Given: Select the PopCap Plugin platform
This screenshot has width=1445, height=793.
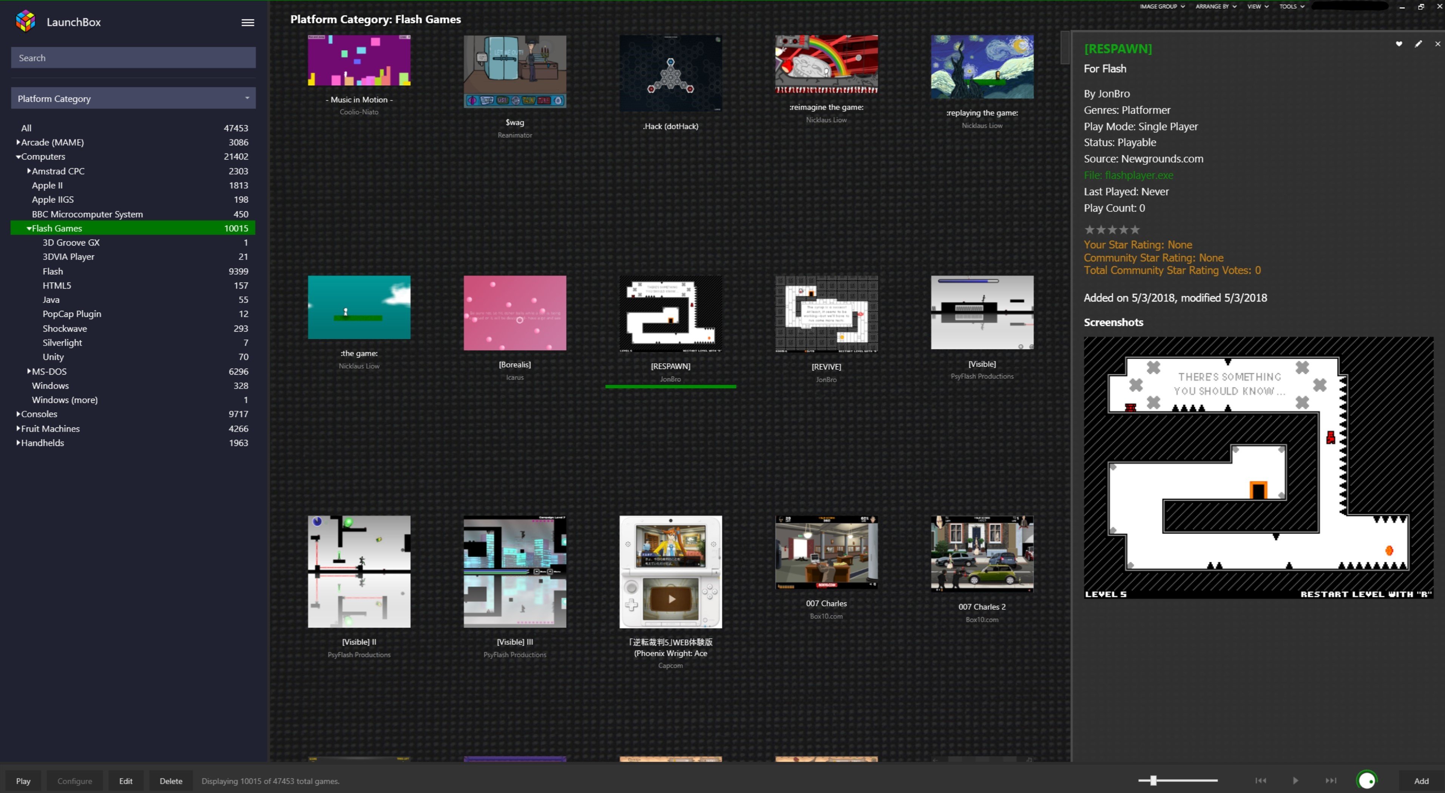Looking at the screenshot, I should pos(133,314).
